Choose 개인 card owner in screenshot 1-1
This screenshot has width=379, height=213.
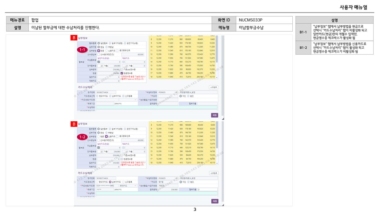point(181,96)
